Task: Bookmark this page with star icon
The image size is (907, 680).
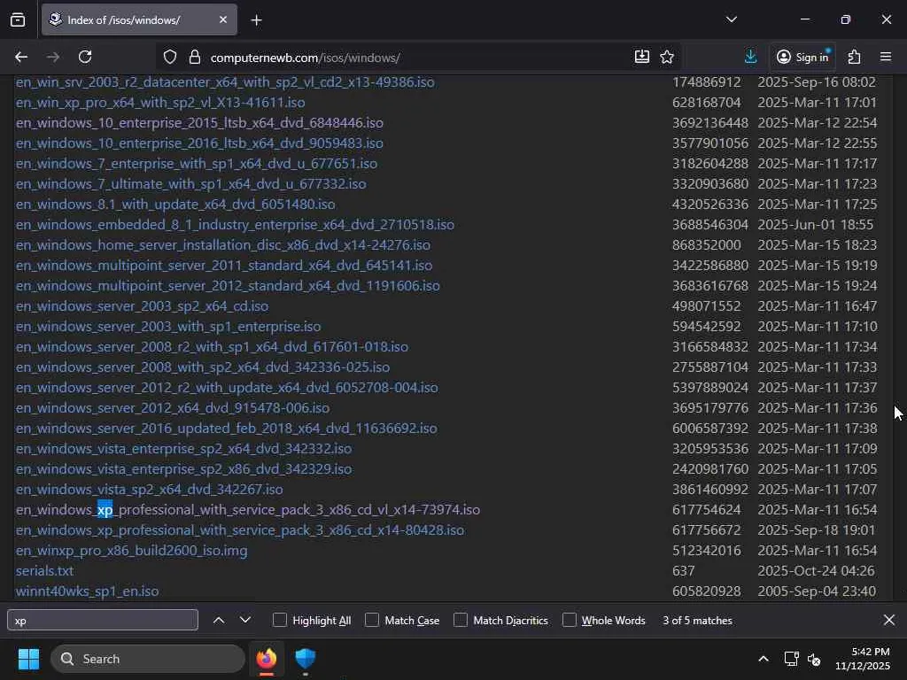Action: coord(667,57)
